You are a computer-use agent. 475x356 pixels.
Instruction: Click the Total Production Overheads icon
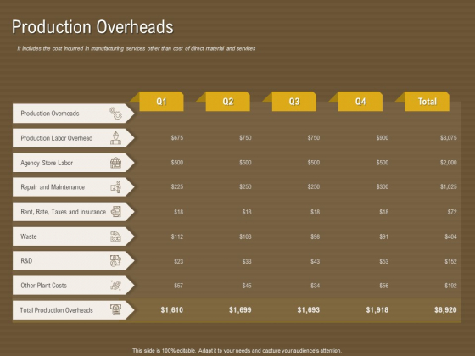(115, 309)
